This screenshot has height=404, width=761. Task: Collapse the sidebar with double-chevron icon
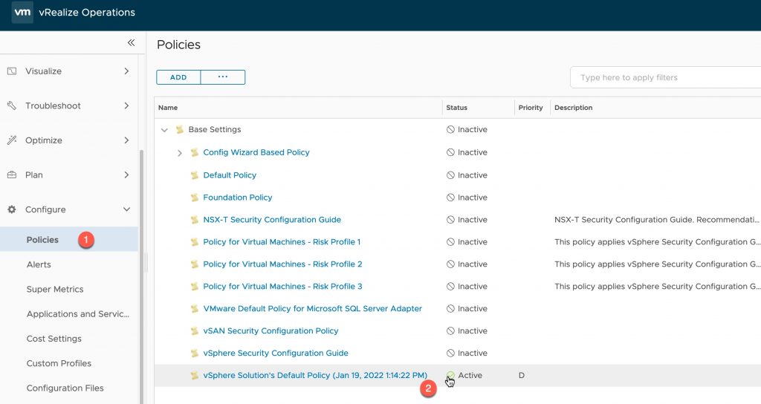click(131, 42)
